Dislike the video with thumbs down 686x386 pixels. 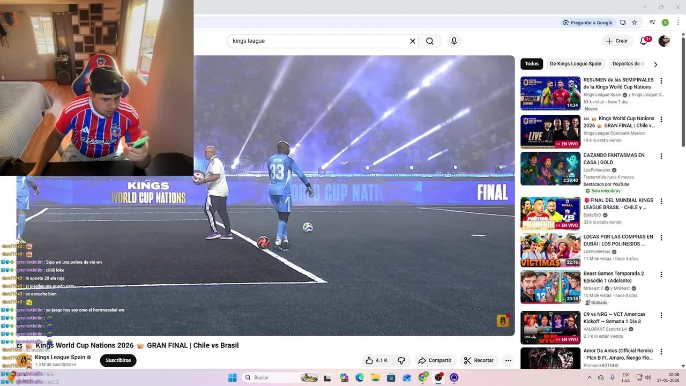coord(401,360)
